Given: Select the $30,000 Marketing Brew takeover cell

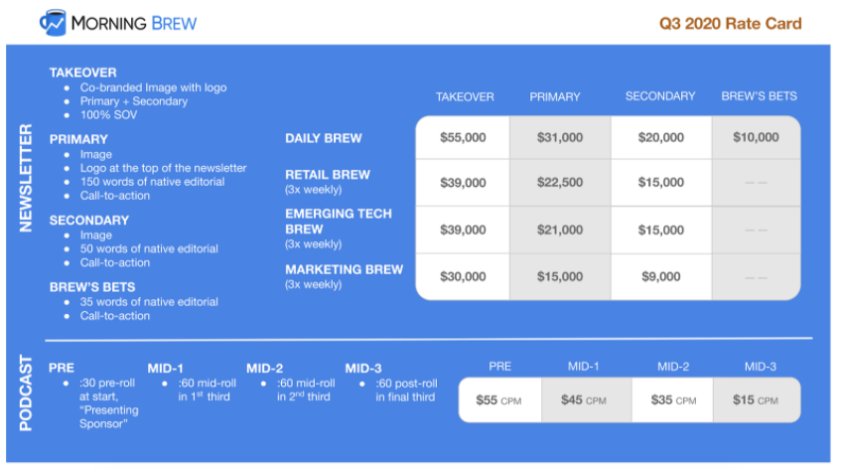Looking at the screenshot, I should tap(463, 276).
